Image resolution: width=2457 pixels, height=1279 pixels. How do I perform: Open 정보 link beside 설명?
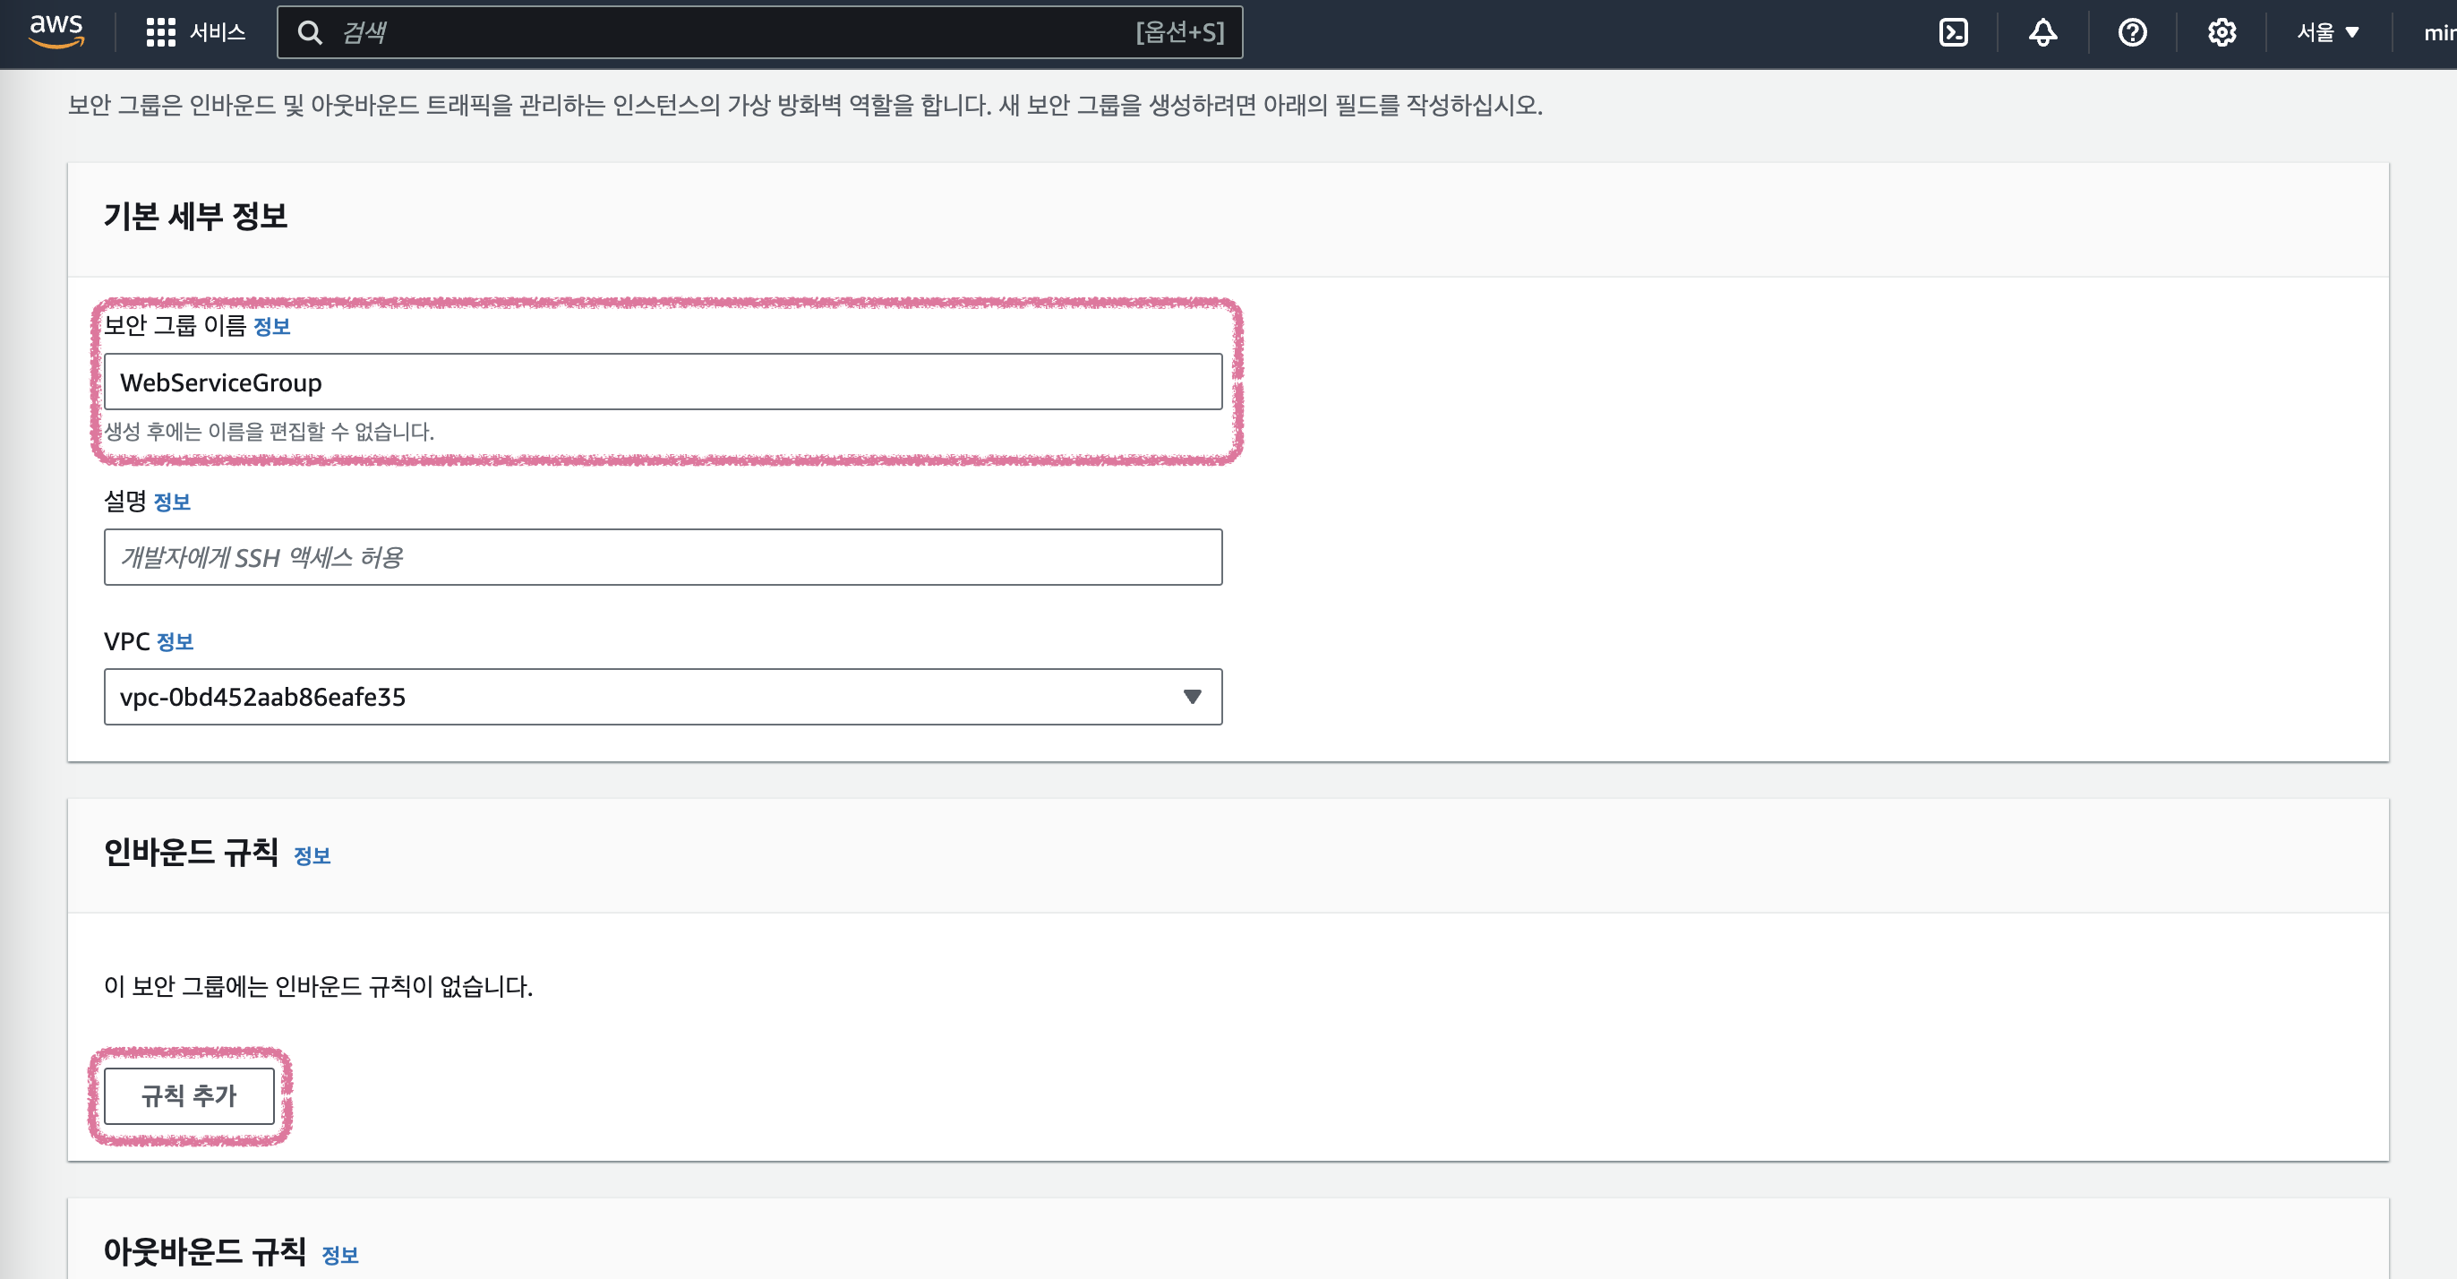tap(172, 502)
